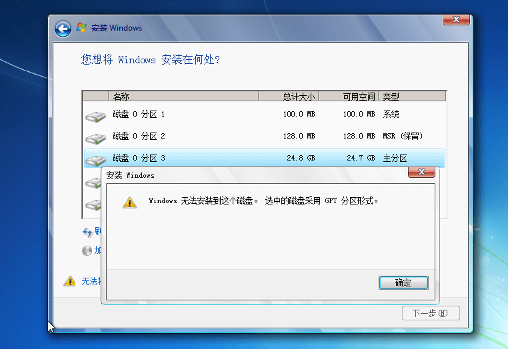Click the load driver disc icon
This screenshot has height=349, width=508.
(x=87, y=250)
